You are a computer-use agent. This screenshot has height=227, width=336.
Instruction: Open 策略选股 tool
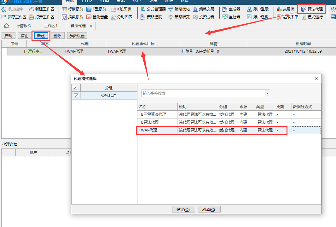pyautogui.click(x=151, y=17)
